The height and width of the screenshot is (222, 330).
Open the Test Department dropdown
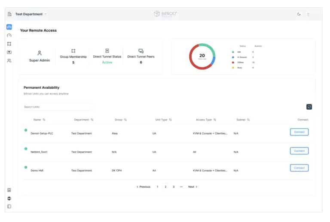(x=31, y=14)
